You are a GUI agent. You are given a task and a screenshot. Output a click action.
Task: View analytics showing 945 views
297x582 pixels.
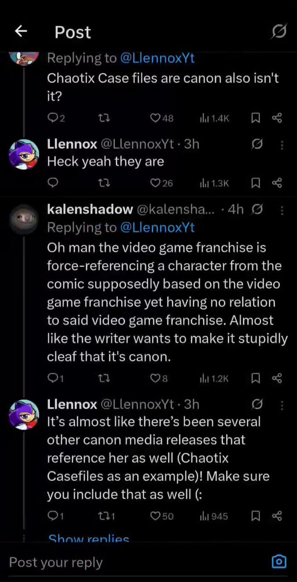point(214,516)
